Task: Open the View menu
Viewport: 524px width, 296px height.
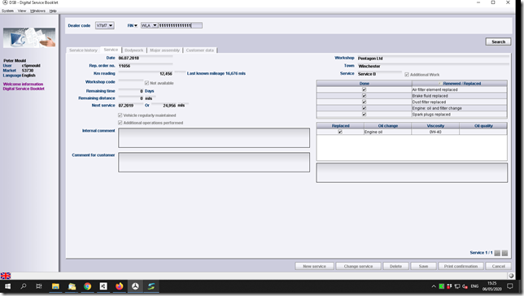Action: pyautogui.click(x=22, y=11)
